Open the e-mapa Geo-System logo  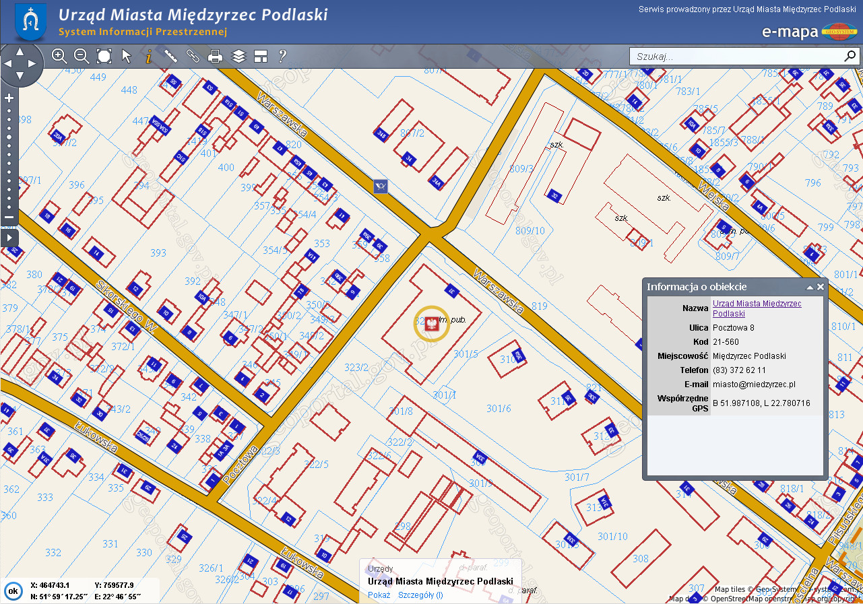(810, 31)
